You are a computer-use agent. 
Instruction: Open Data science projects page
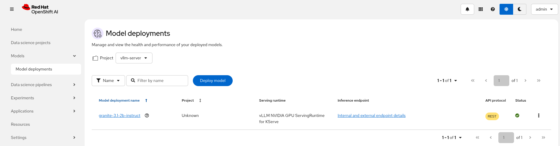click(x=31, y=43)
